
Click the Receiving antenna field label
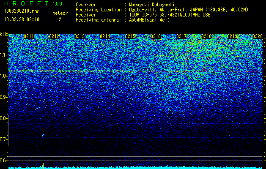click(x=97, y=20)
